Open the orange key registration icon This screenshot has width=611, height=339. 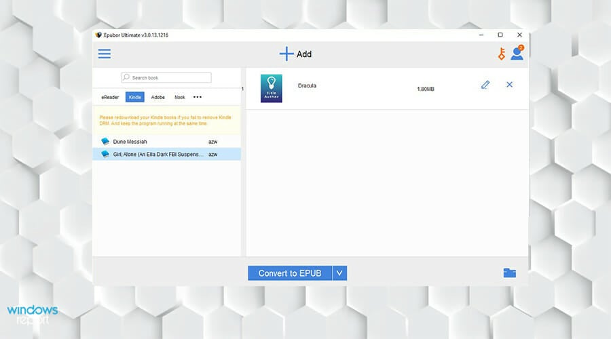pos(502,54)
